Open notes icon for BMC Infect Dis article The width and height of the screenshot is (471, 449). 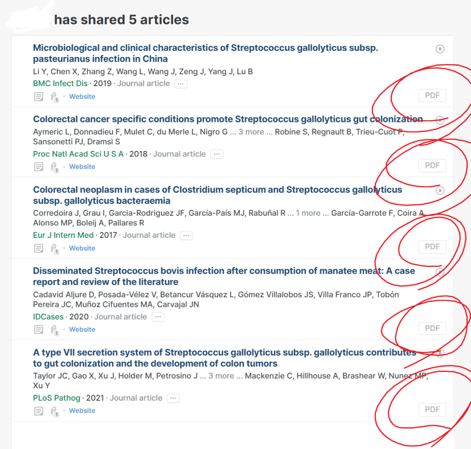39,97
